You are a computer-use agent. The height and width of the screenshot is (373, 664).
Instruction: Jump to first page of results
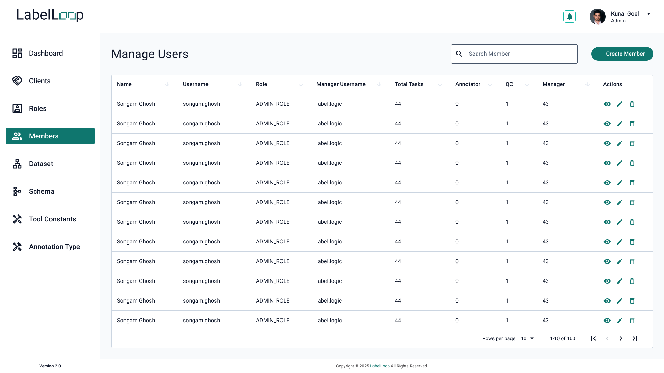[x=593, y=338]
